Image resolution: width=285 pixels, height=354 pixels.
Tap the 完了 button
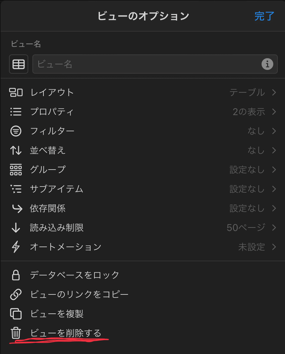tap(264, 16)
